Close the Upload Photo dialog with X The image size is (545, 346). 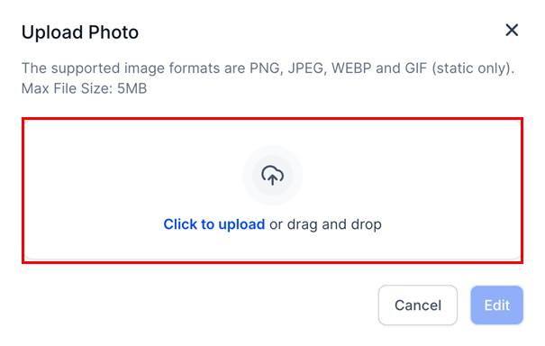[x=512, y=31]
